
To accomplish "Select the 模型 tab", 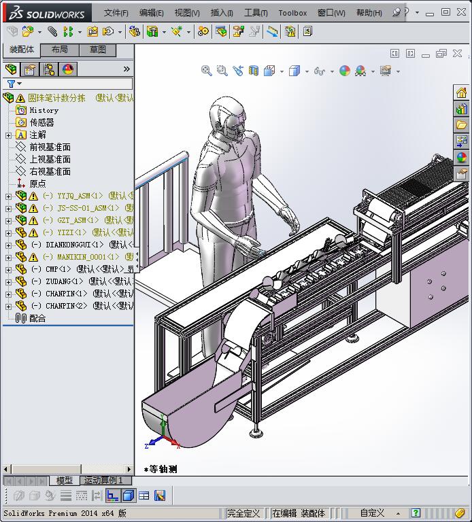I will tap(65, 481).
